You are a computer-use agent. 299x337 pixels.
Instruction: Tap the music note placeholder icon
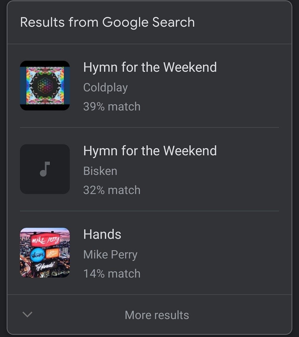[x=45, y=169]
